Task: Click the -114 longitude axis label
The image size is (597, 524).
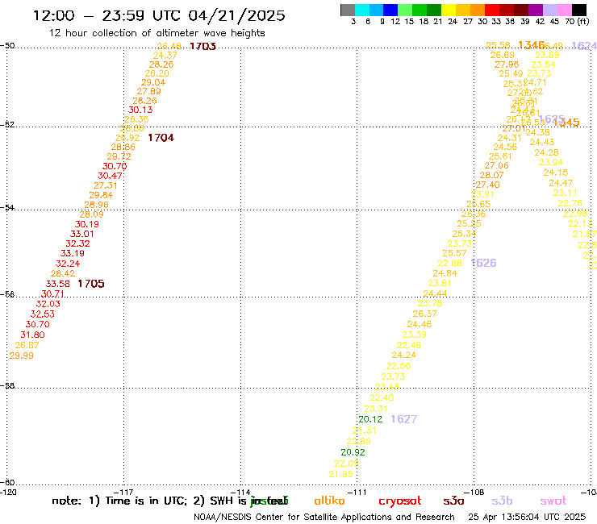Action: click(x=240, y=493)
